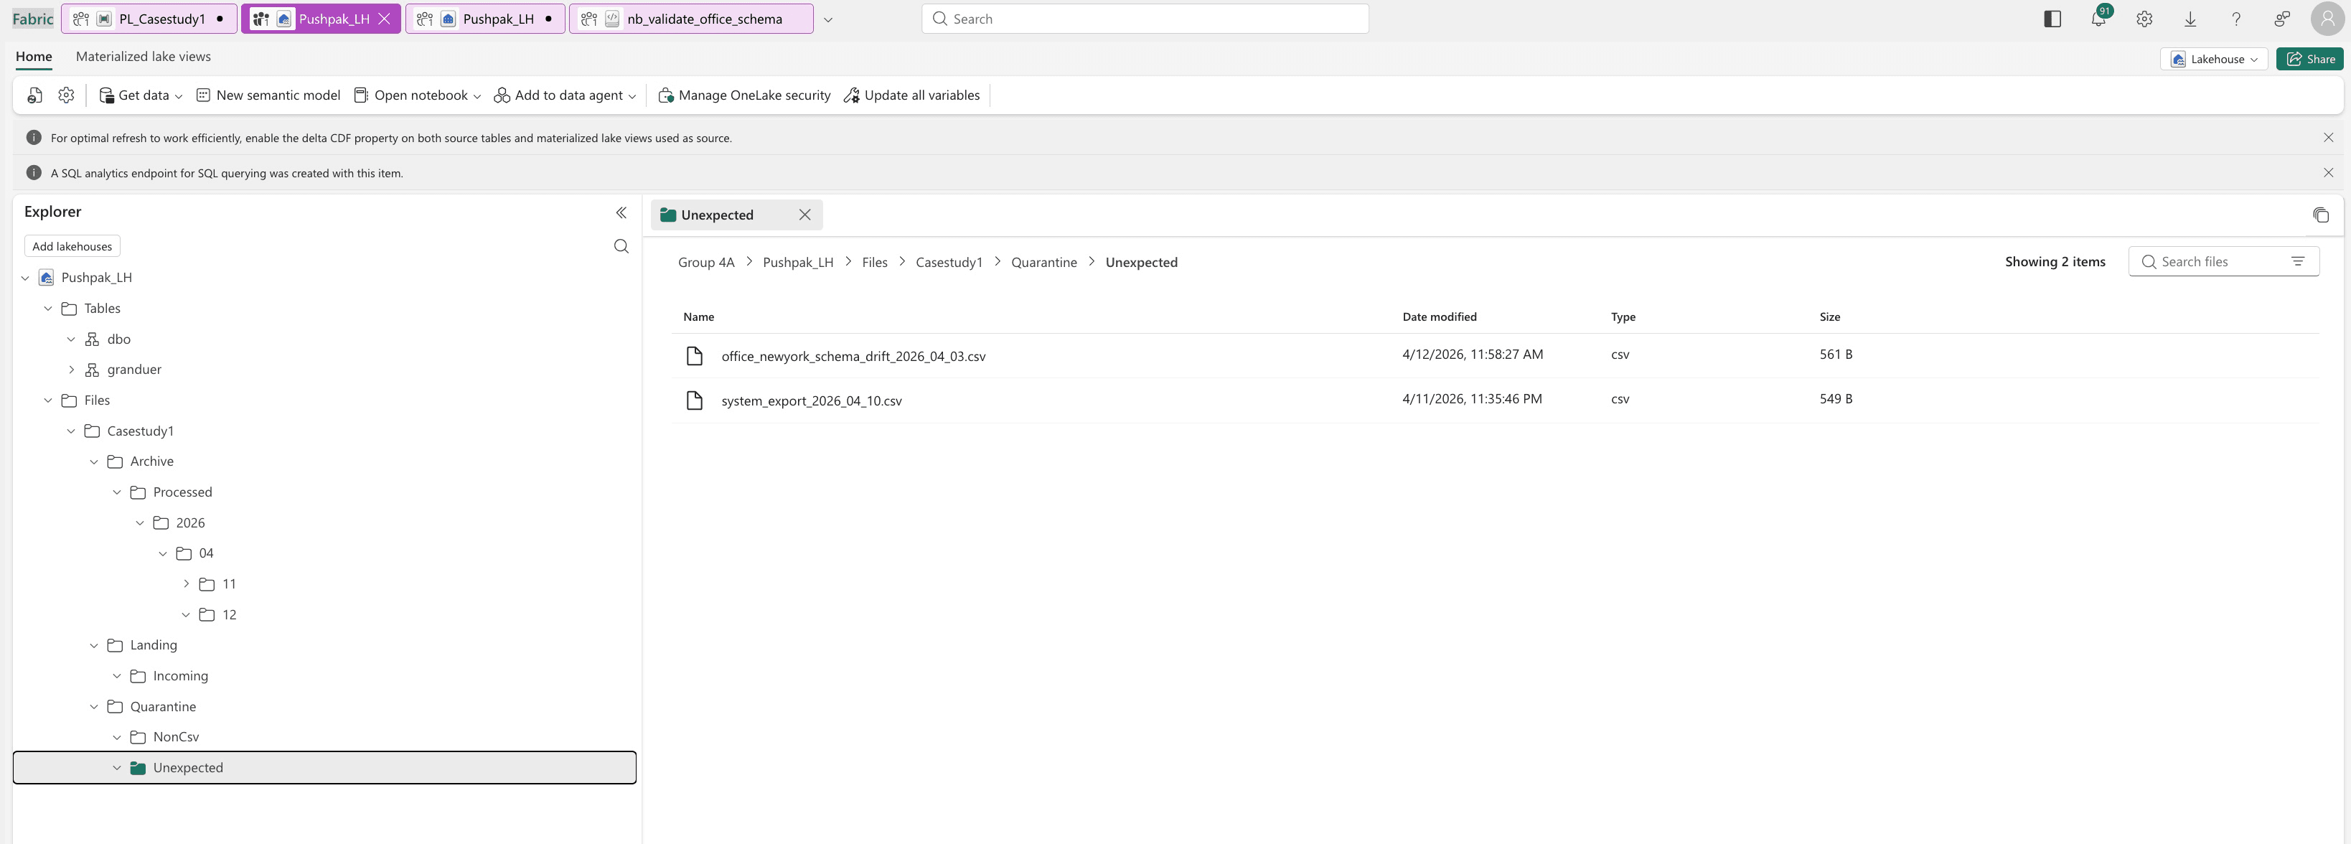Sort by Date modified column header
Image resolution: width=2351 pixels, height=844 pixels.
(1440, 317)
